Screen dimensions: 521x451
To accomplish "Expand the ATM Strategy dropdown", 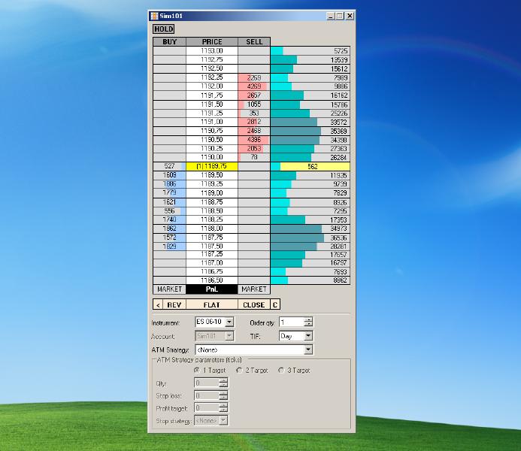I will 308,350.
